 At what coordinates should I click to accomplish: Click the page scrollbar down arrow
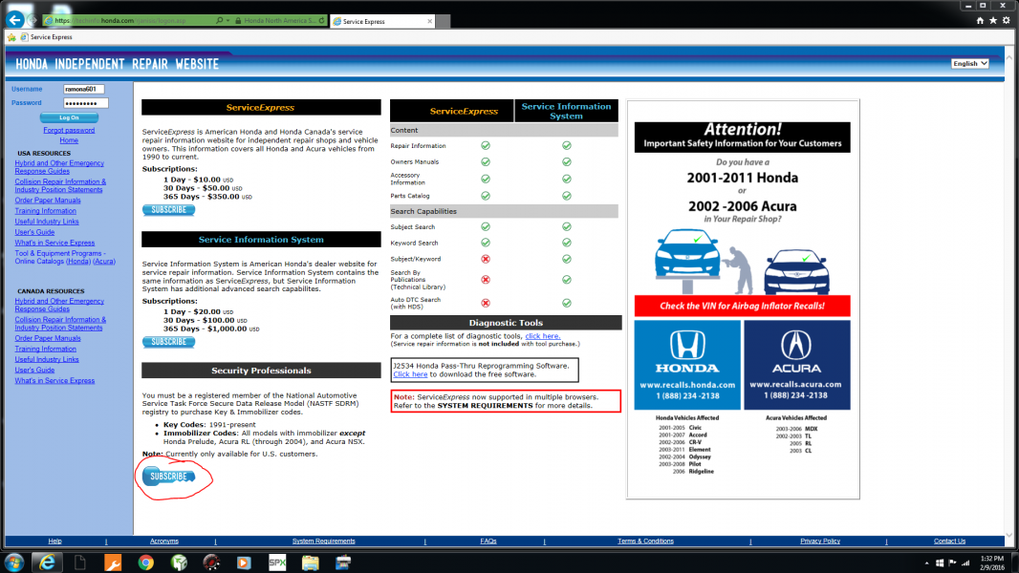1009,536
